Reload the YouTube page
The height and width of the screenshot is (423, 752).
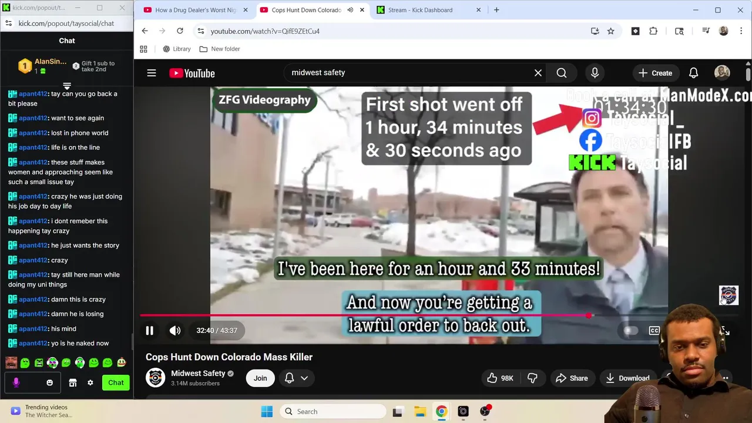click(180, 31)
